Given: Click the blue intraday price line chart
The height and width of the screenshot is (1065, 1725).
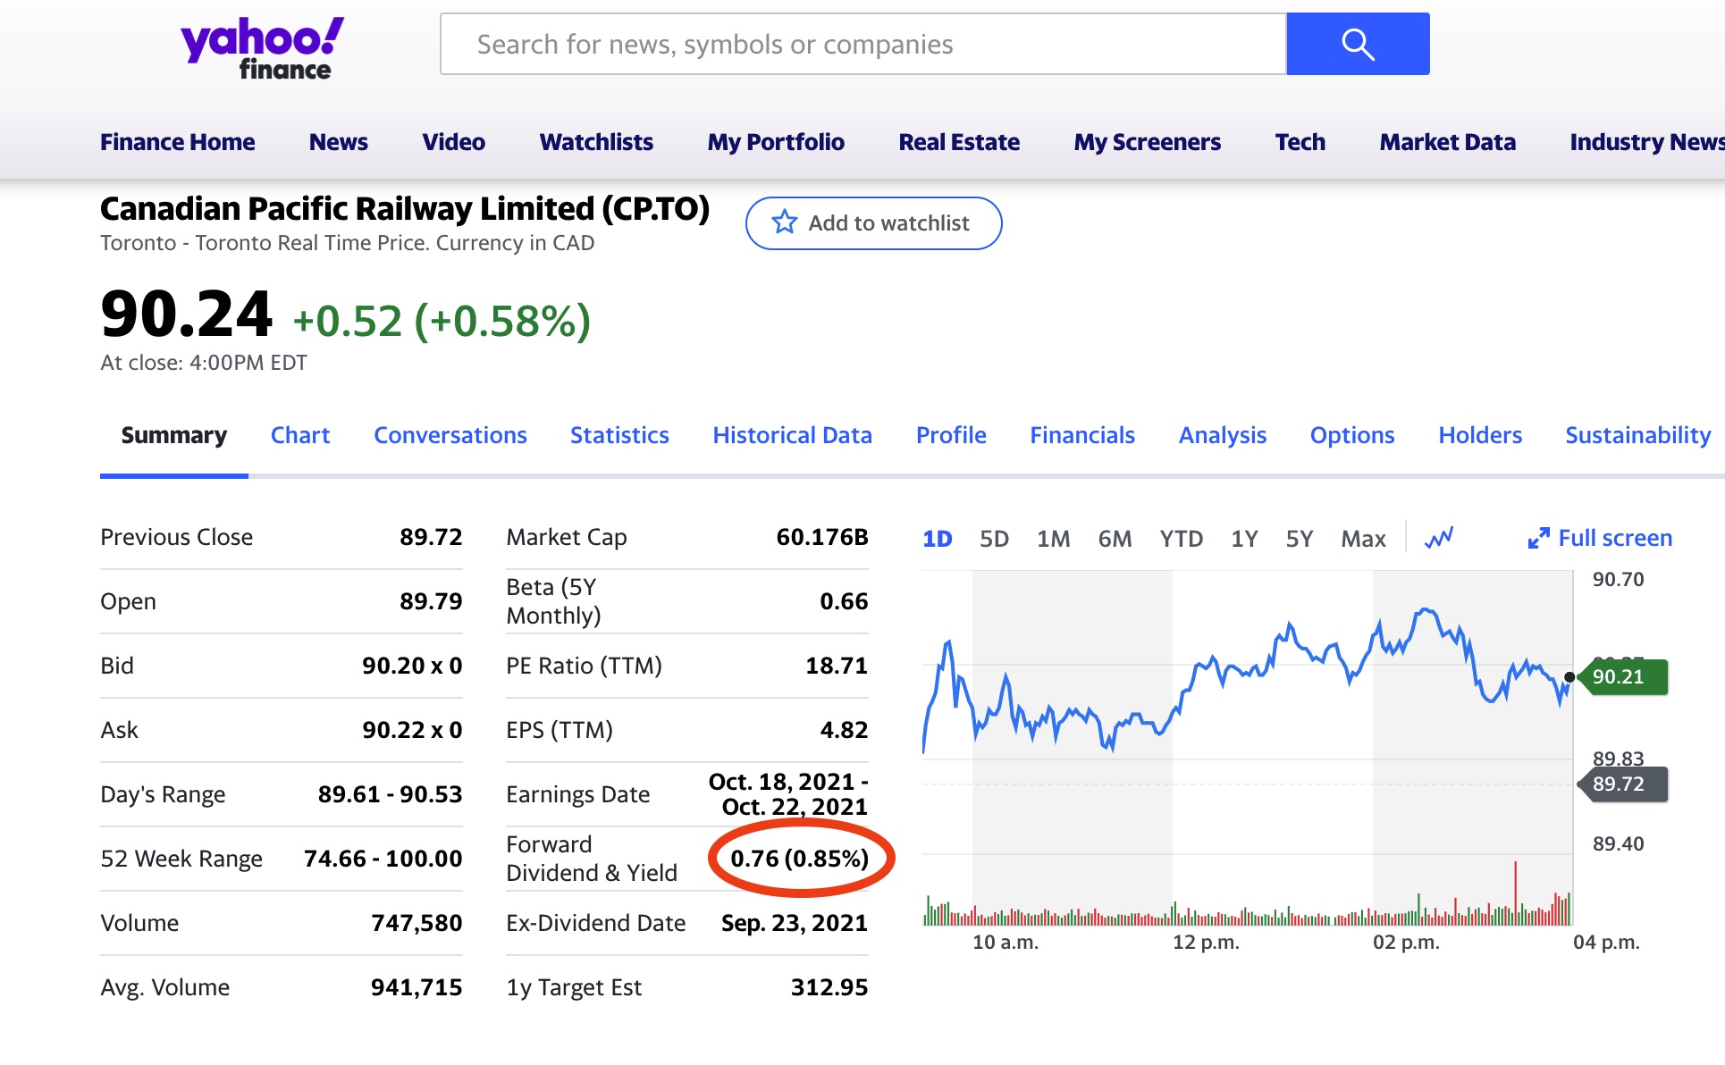Looking at the screenshot, I should point(1247,681).
